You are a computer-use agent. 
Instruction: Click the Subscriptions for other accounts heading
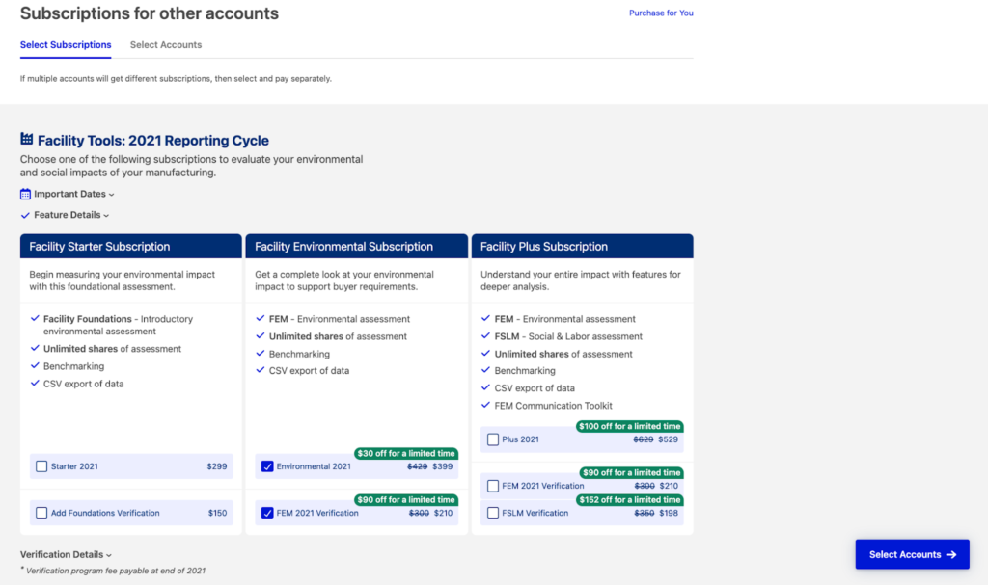click(x=150, y=13)
